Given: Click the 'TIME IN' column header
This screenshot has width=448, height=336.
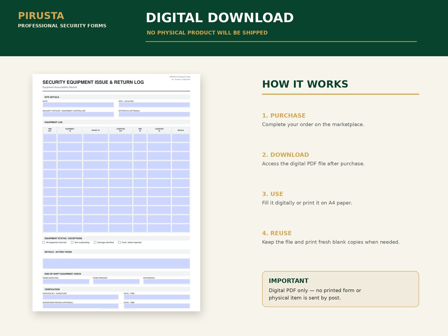Looking at the screenshot, I should [x=140, y=130].
